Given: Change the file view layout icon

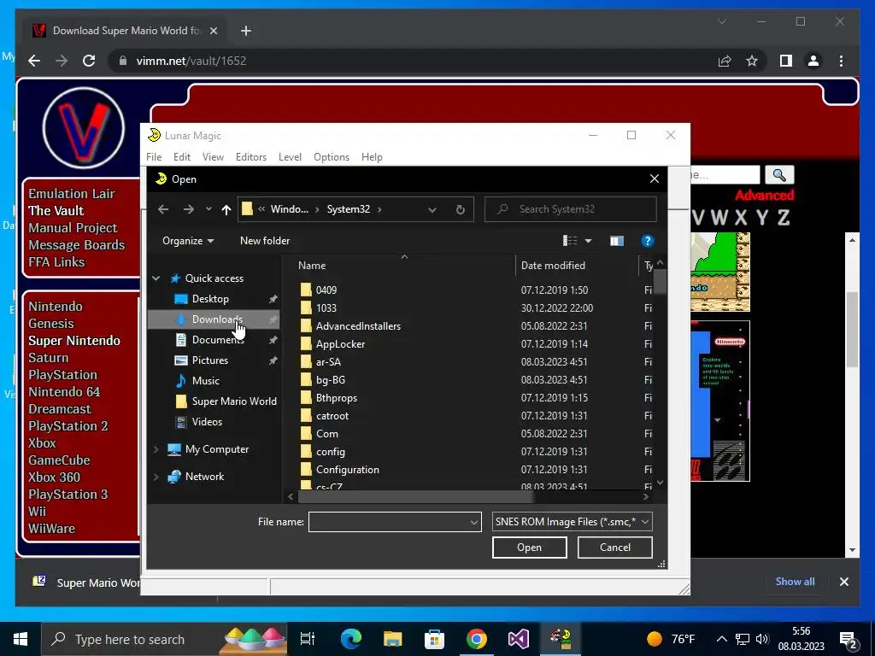Looking at the screenshot, I should [570, 240].
